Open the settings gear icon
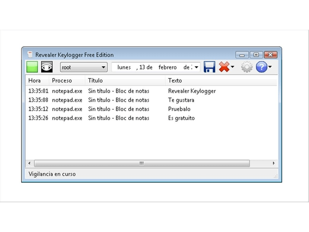Screen dimensions: 309x232 (247, 67)
